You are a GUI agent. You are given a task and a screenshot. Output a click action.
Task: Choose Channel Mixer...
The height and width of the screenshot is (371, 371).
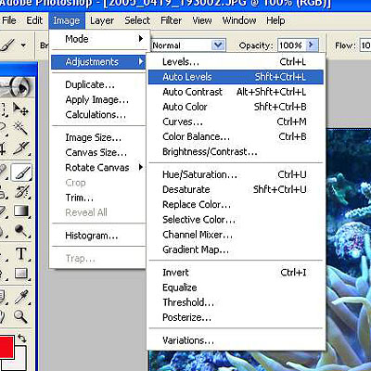[x=236, y=235]
